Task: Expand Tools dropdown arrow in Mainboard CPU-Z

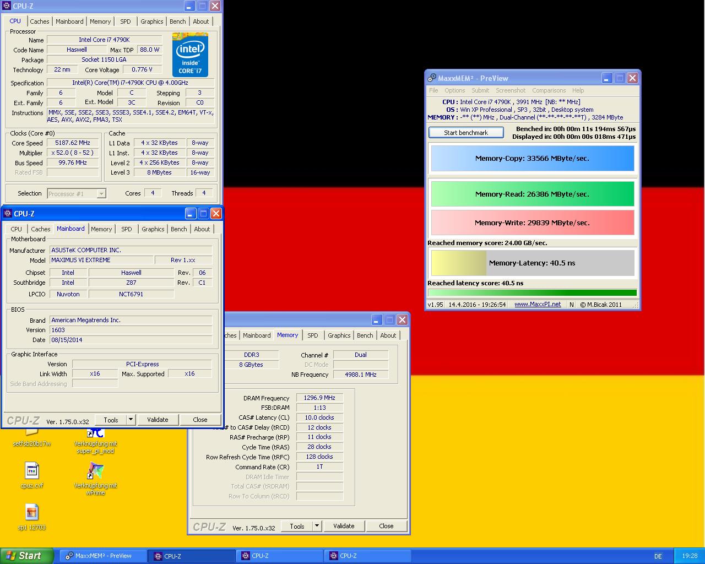Action: tap(131, 420)
